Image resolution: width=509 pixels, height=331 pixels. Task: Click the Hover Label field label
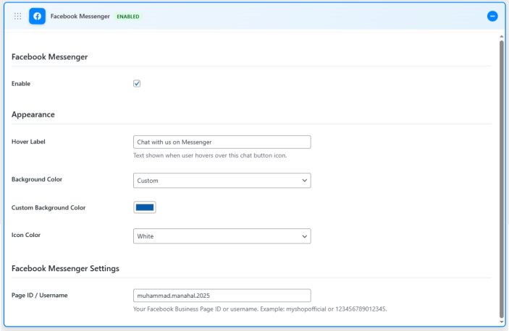pyautogui.click(x=28, y=142)
